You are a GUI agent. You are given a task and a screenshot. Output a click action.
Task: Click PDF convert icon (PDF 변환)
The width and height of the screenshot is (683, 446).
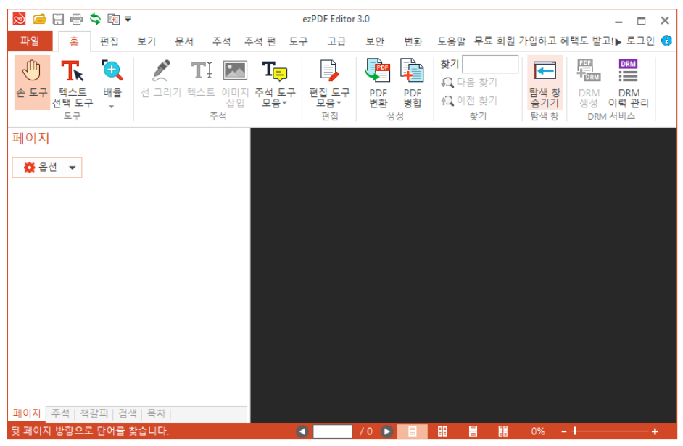click(x=378, y=83)
